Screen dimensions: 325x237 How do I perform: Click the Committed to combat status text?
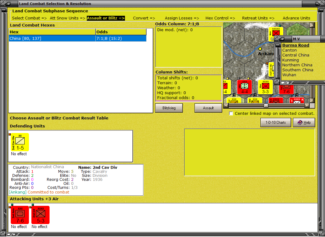pos(48,192)
